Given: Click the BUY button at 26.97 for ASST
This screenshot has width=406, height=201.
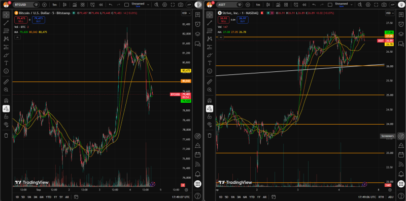Looking at the screenshot, I should click(x=243, y=20).
